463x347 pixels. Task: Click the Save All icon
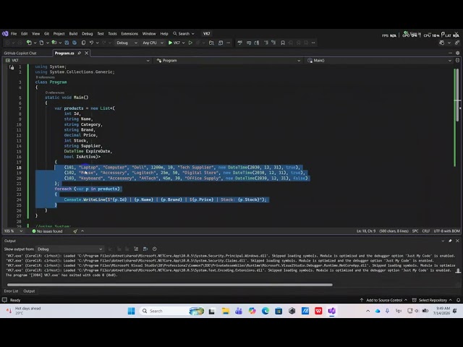pyautogui.click(x=75, y=43)
